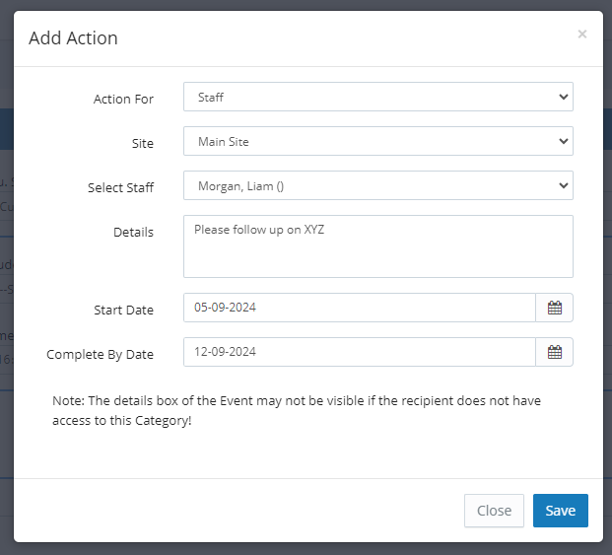The width and height of the screenshot is (612, 555).
Task: Click the Add Action dialog title
Action: pos(73,38)
